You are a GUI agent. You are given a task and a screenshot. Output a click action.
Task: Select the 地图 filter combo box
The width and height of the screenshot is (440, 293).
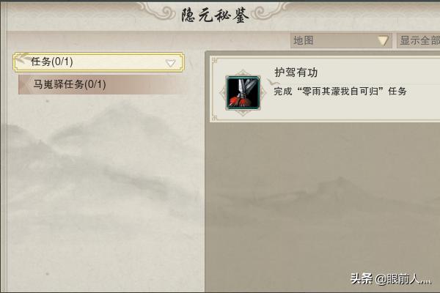click(x=341, y=41)
